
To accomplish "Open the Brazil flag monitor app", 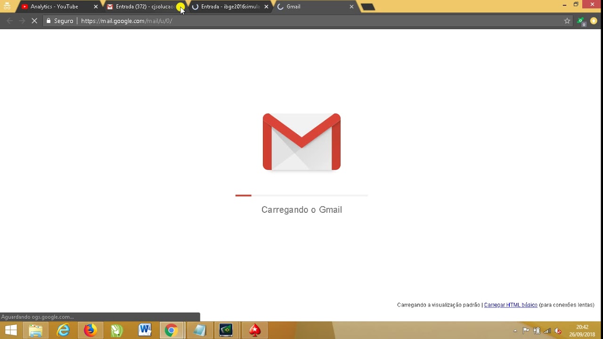I will coord(227,331).
